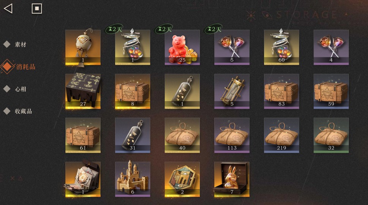Select the golden rabbit in chest item
The height and width of the screenshot is (205, 368).
(x=232, y=180)
